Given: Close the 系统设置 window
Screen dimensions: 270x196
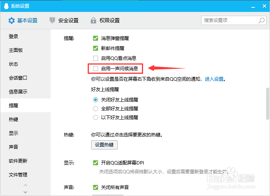Looking at the screenshot, I should [264, 6].
